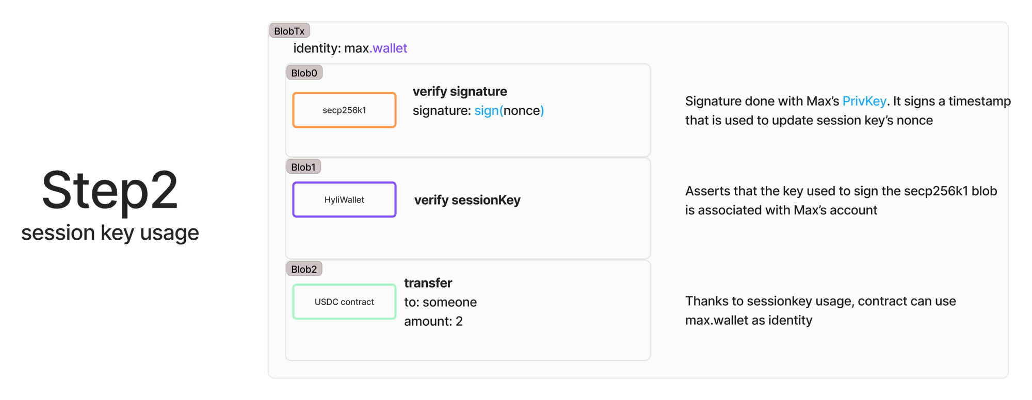Image resolution: width=1032 pixels, height=400 pixels.
Task: Click the 'session key usage' subtitle
Action: [110, 232]
